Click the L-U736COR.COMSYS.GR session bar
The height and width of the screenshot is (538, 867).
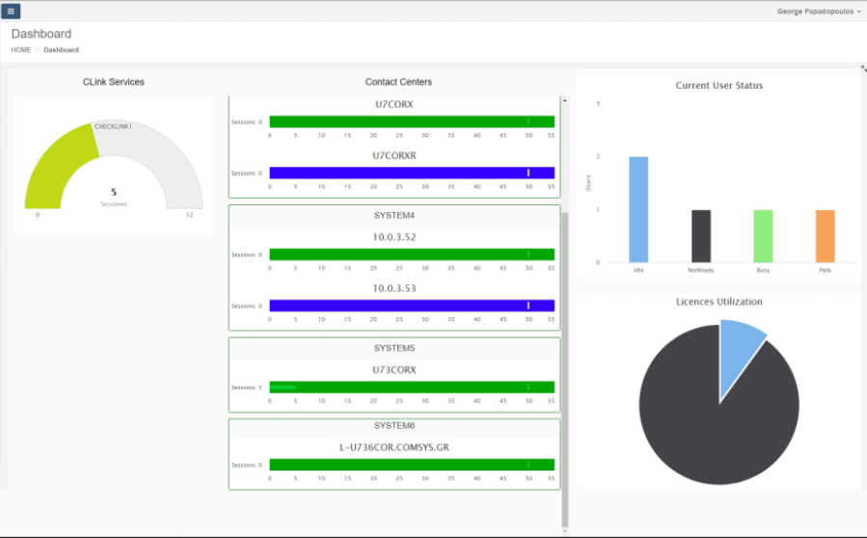pyautogui.click(x=412, y=465)
